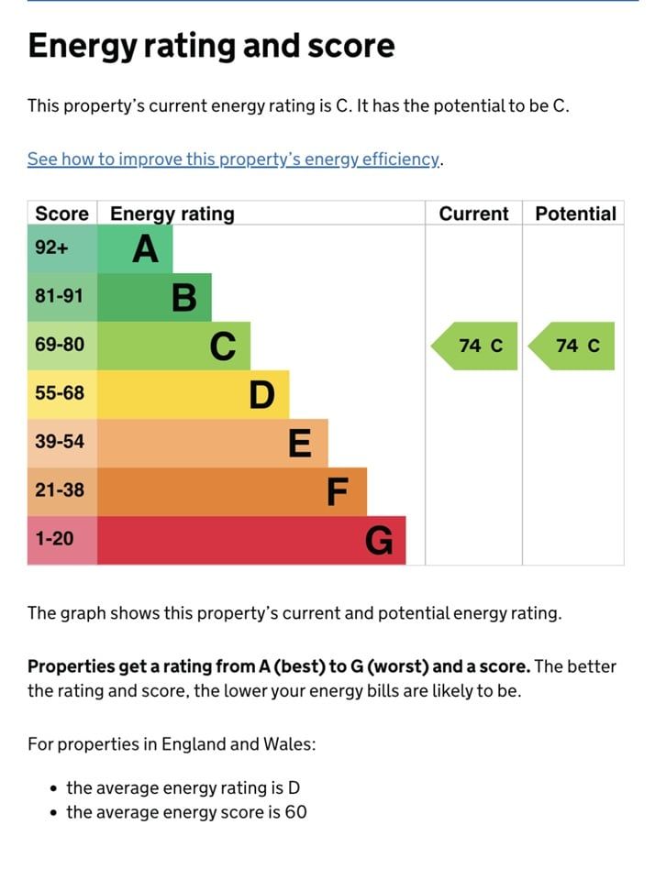Image resolution: width=655 pixels, height=880 pixels.
Task: Click the yellow D rating bar
Action: tap(193, 394)
